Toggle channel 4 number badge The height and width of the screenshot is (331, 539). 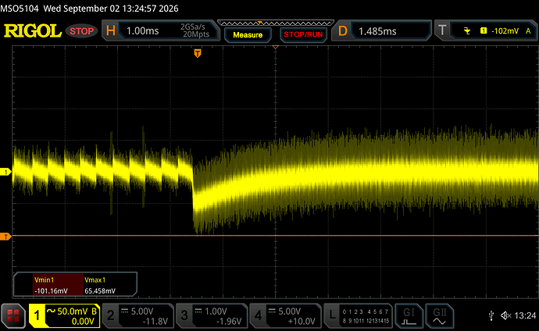(258, 315)
